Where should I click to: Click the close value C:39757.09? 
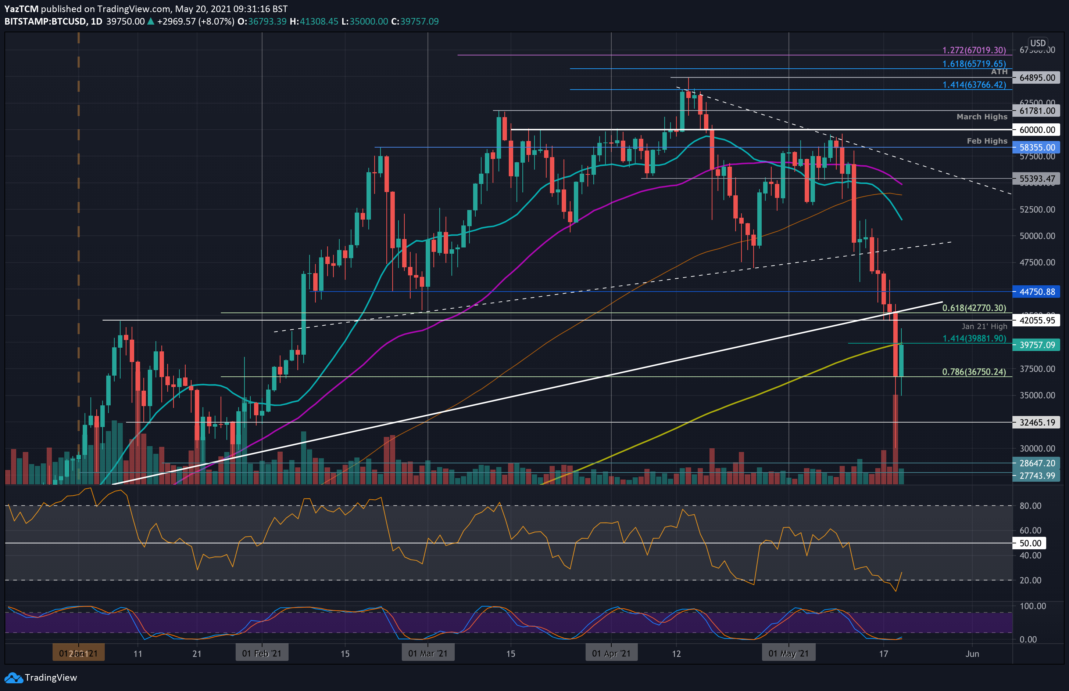pos(415,22)
